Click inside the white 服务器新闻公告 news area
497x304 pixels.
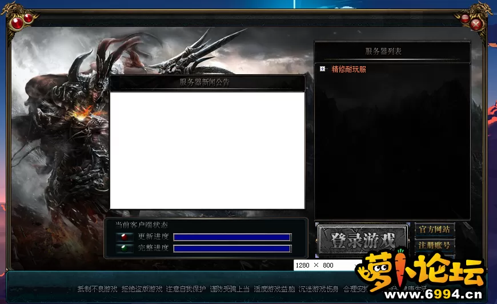click(x=207, y=150)
